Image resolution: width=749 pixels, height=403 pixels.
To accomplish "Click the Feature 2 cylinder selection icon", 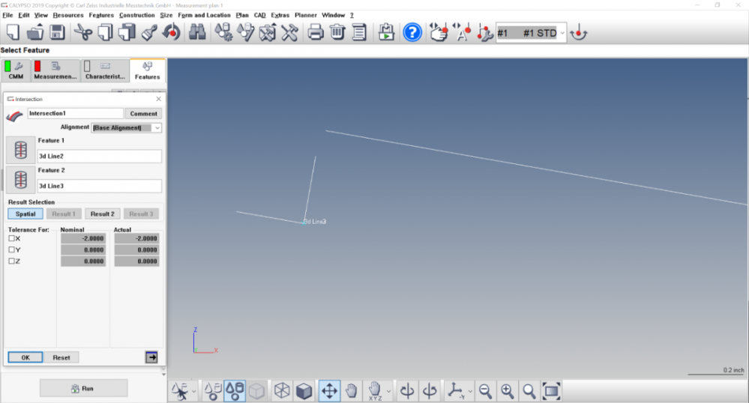I will tap(20, 180).
